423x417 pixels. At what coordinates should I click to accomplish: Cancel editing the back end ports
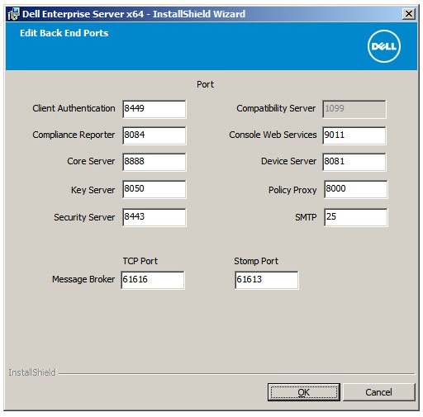click(378, 392)
